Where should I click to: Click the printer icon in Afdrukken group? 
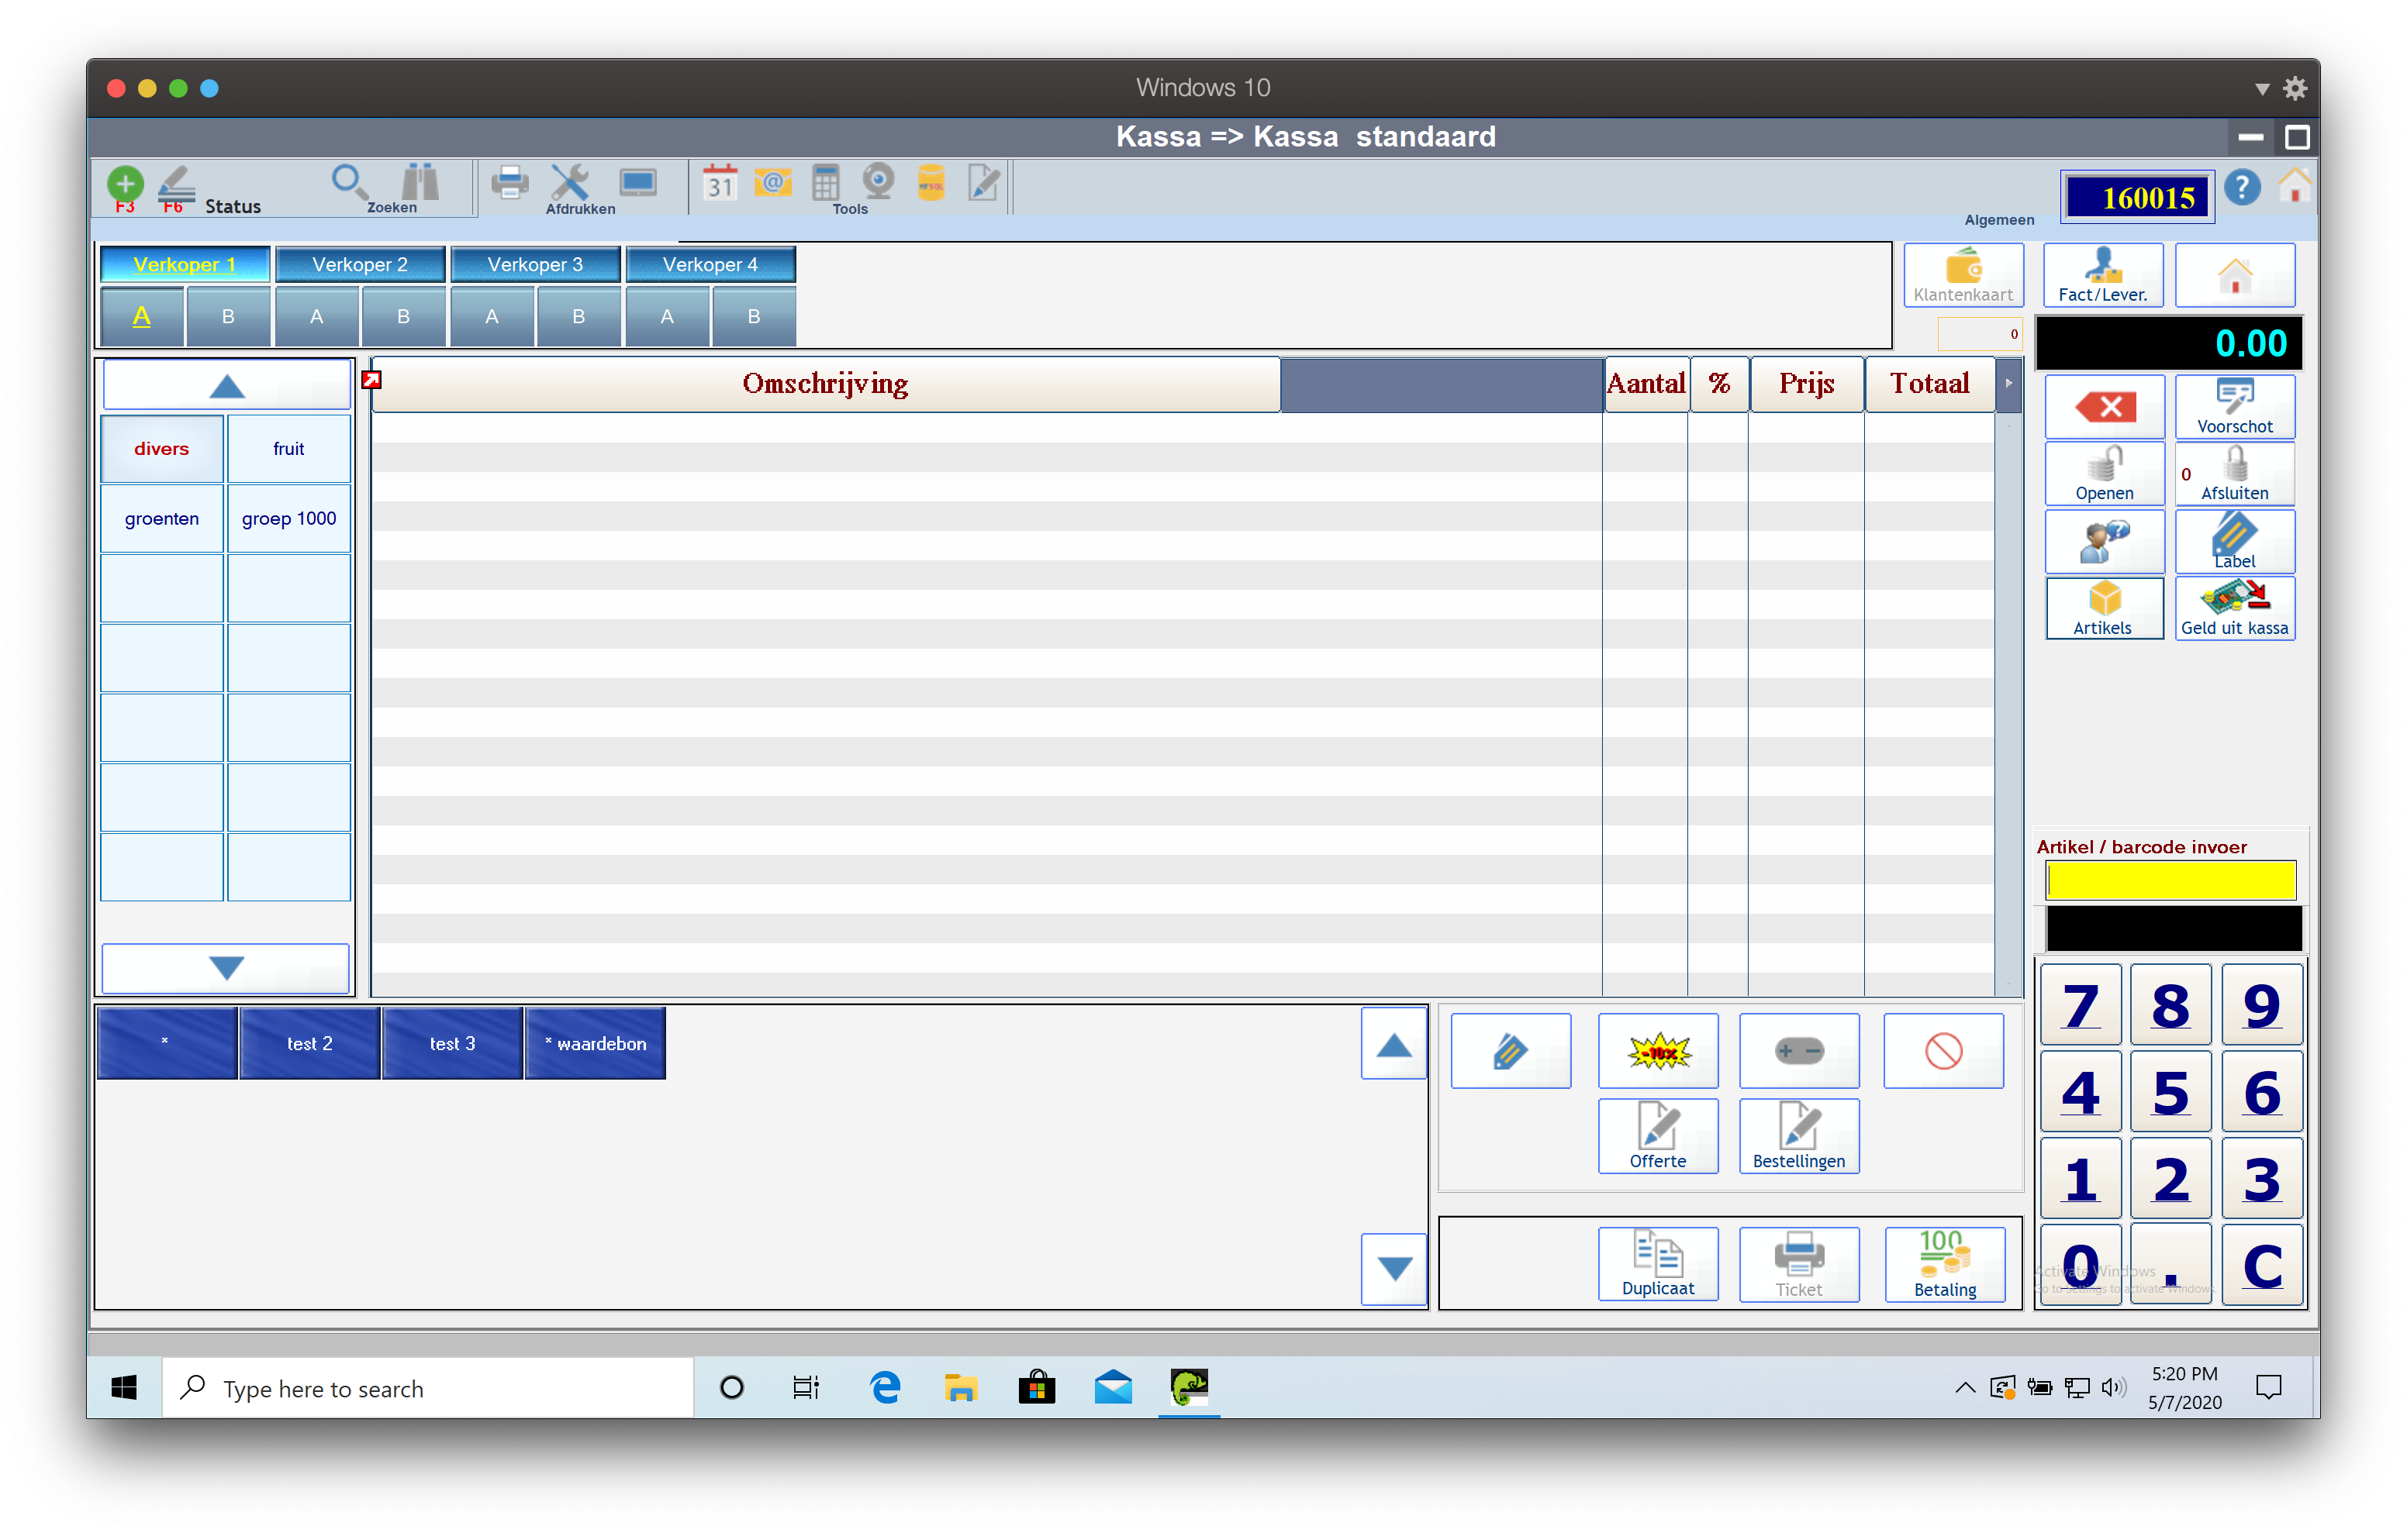(509, 183)
